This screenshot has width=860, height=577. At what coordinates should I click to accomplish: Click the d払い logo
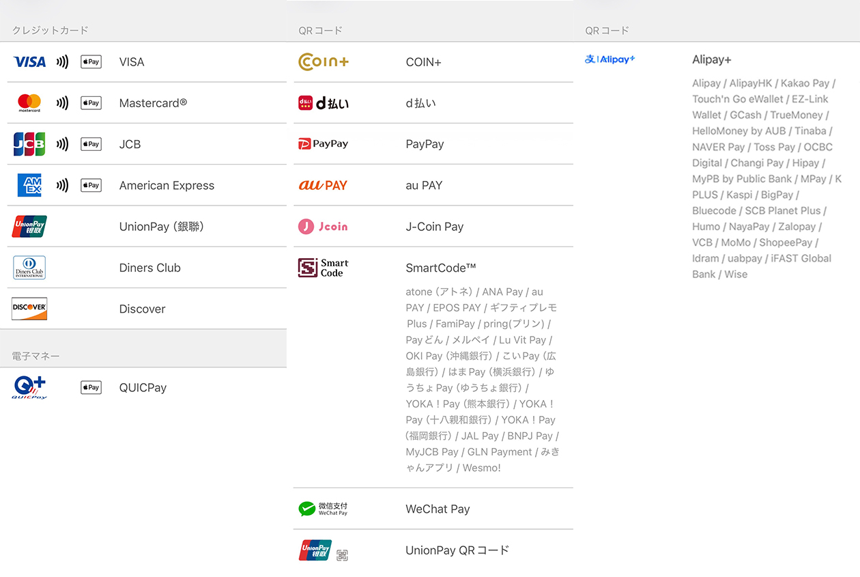tap(324, 103)
